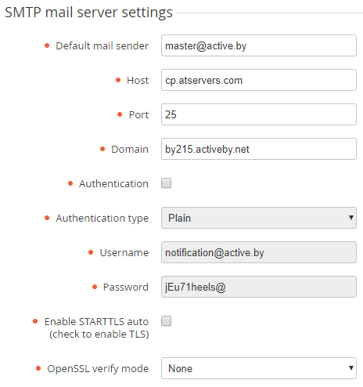Click the SMTP mail server settings heading
This screenshot has width=363, height=387.
click(88, 13)
